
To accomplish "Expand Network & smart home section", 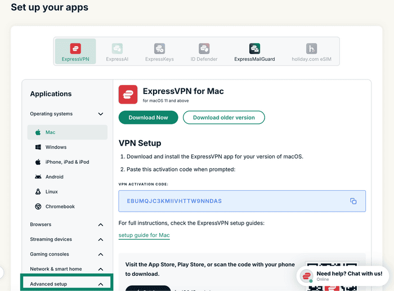I will [x=66, y=269].
